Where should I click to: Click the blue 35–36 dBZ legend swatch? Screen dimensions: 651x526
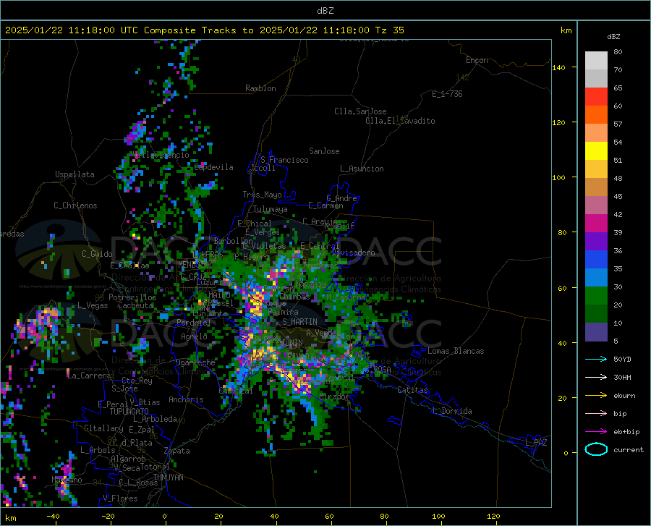[596, 260]
